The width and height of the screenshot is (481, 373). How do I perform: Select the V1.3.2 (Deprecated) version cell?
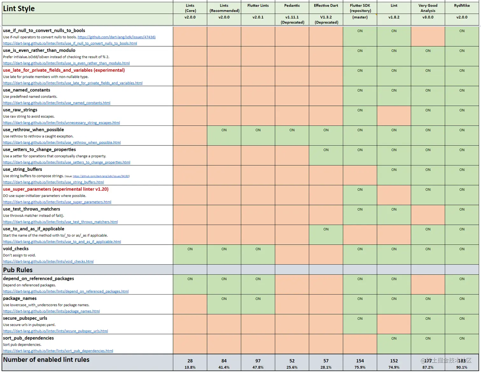[326, 20]
